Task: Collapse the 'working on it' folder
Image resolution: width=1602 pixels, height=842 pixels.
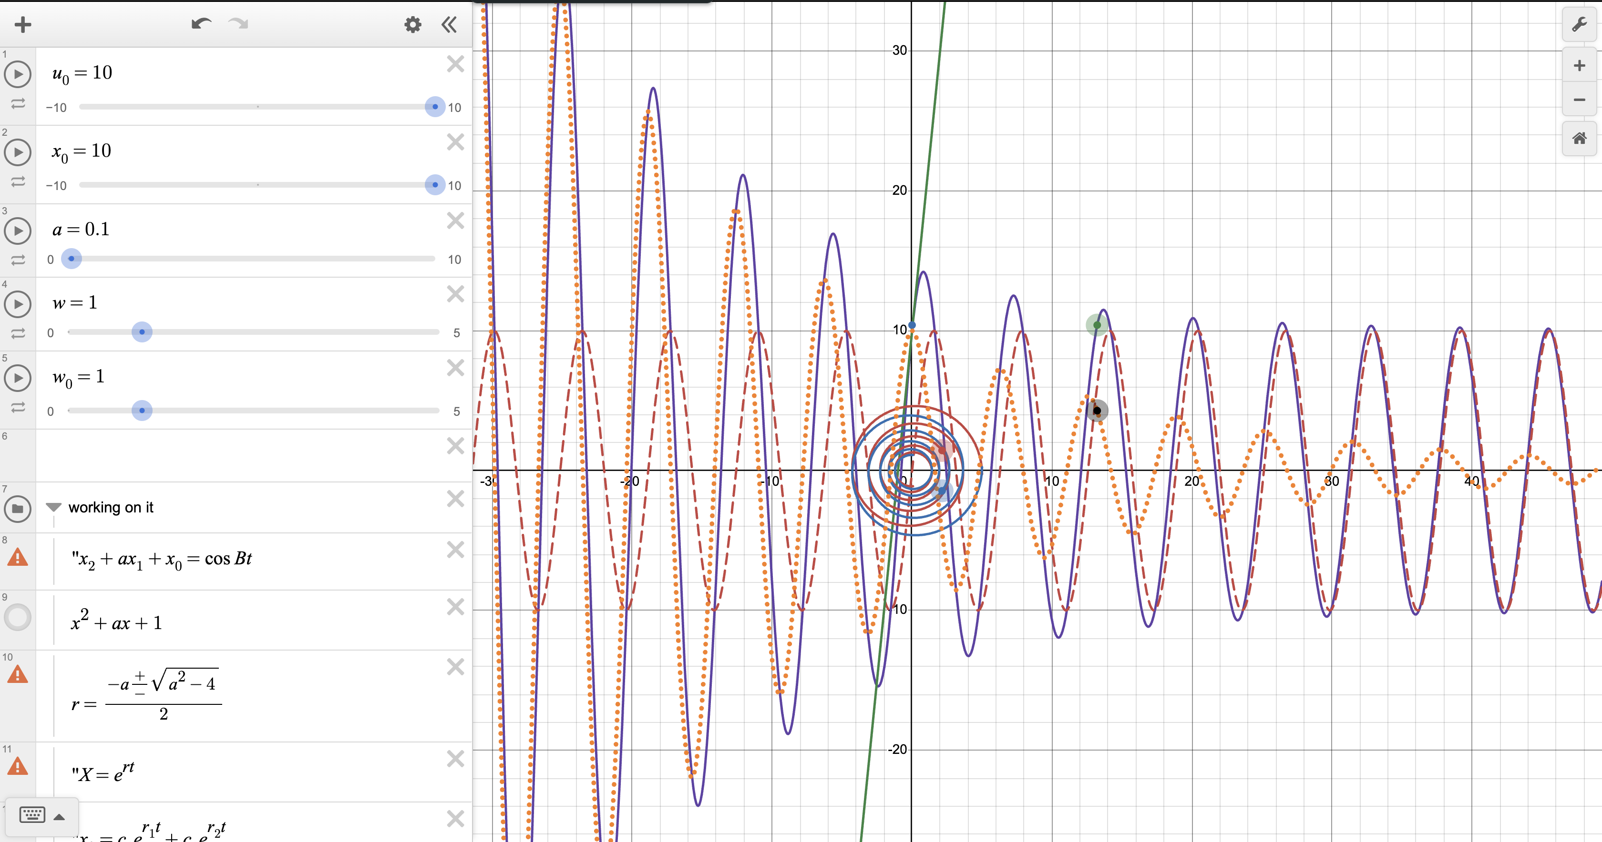Action: pyautogui.click(x=53, y=507)
